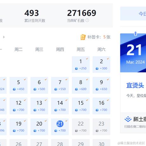The image size is (146, 146).
Task: Click the blue 21 date card
Action: point(133,53)
